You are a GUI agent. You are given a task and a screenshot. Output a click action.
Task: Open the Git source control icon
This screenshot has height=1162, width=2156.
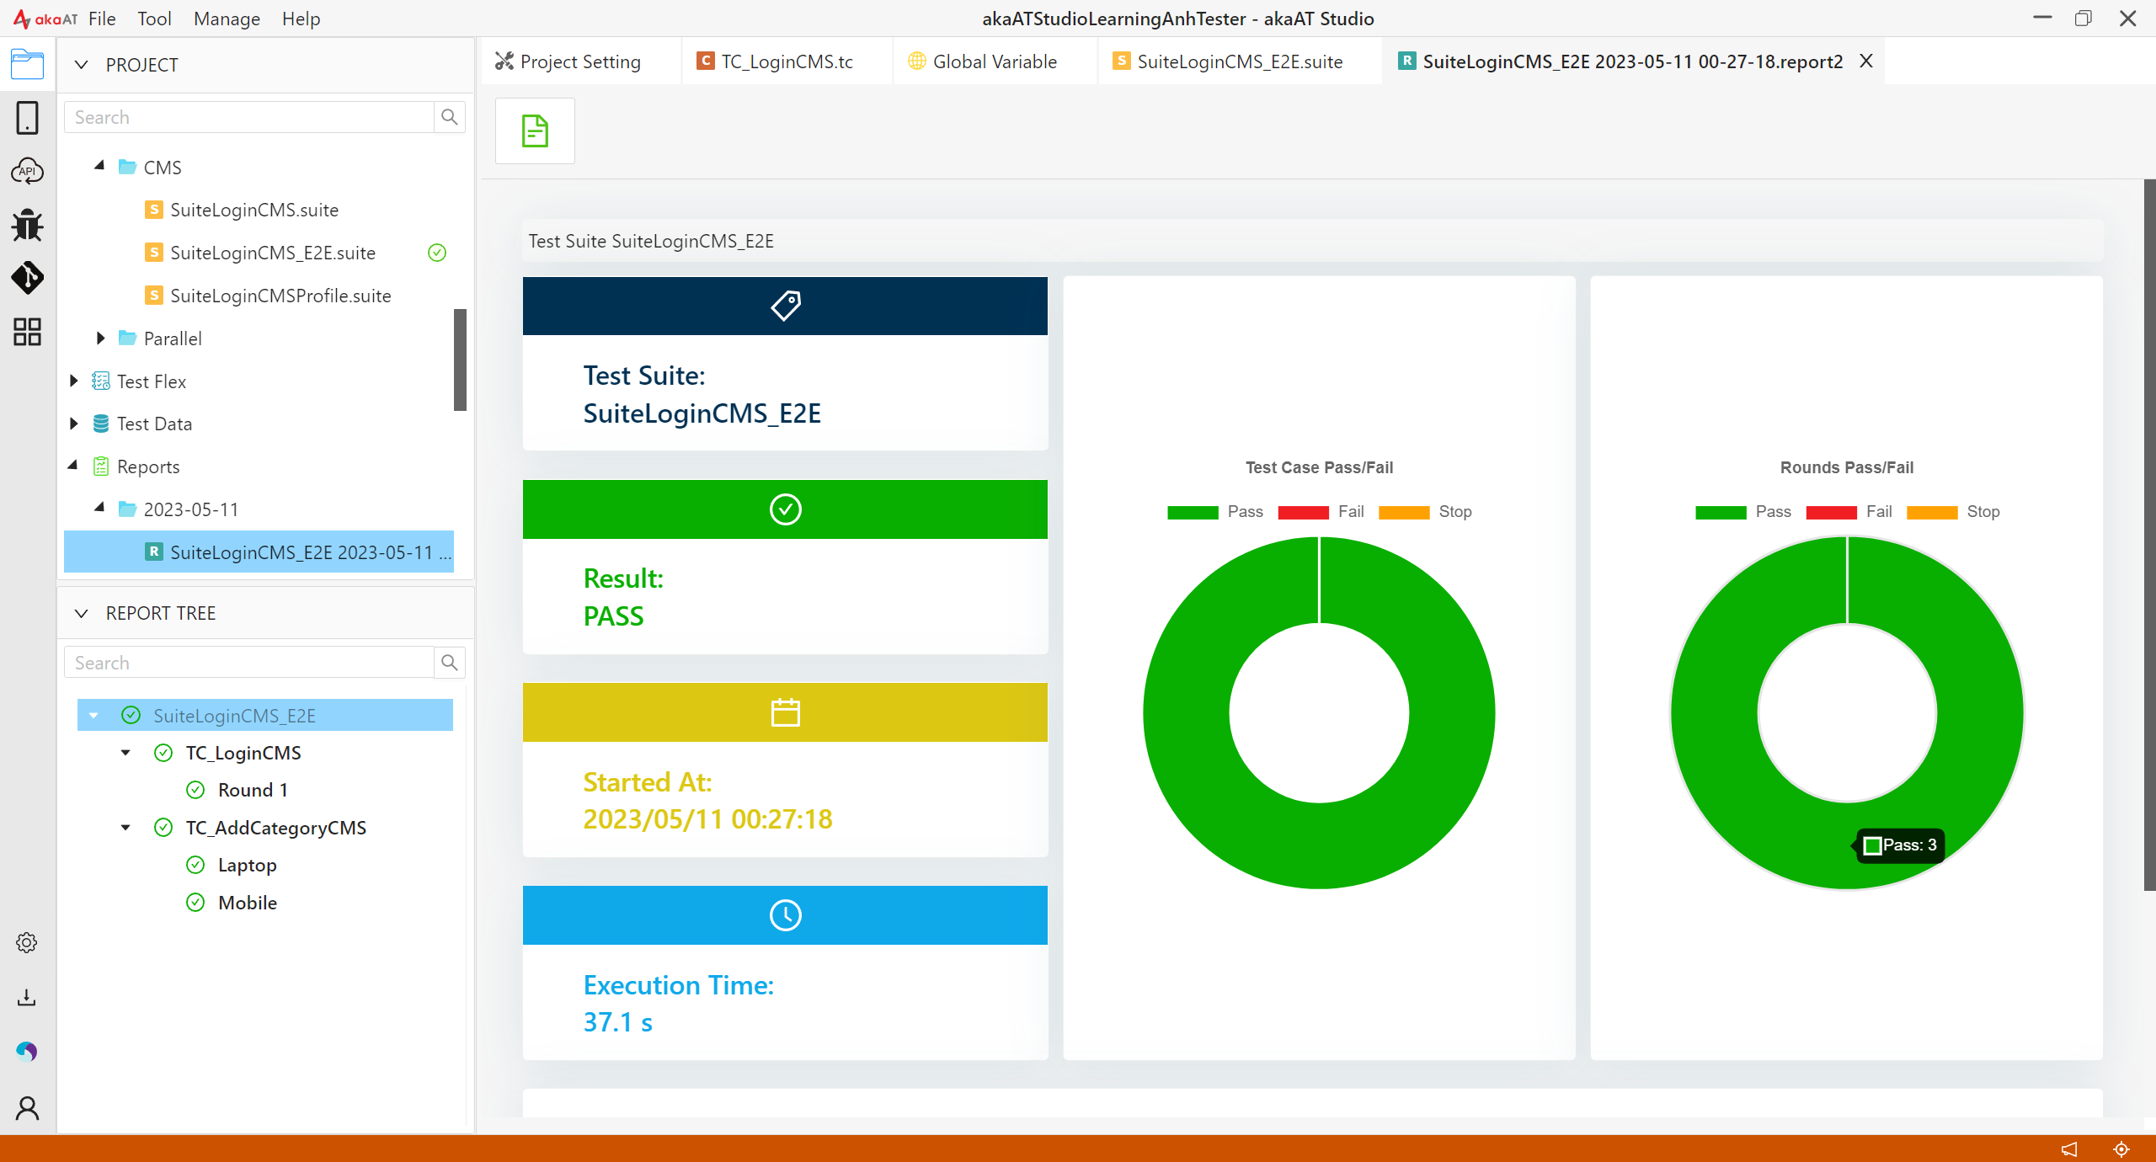click(x=27, y=278)
